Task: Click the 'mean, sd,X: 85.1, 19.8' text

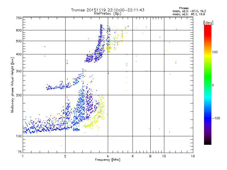Action: tap(189, 14)
